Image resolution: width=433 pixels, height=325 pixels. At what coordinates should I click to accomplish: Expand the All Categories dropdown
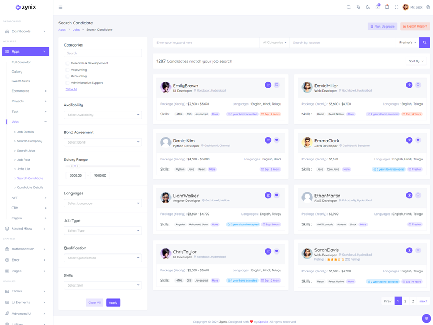click(274, 42)
